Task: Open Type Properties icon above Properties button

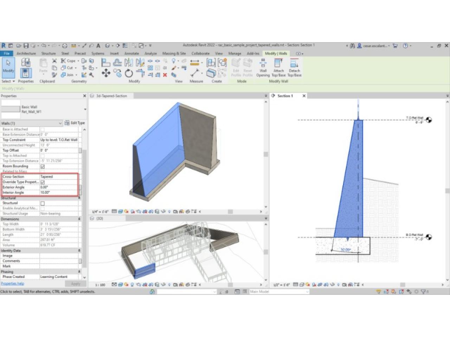Action: (26, 62)
